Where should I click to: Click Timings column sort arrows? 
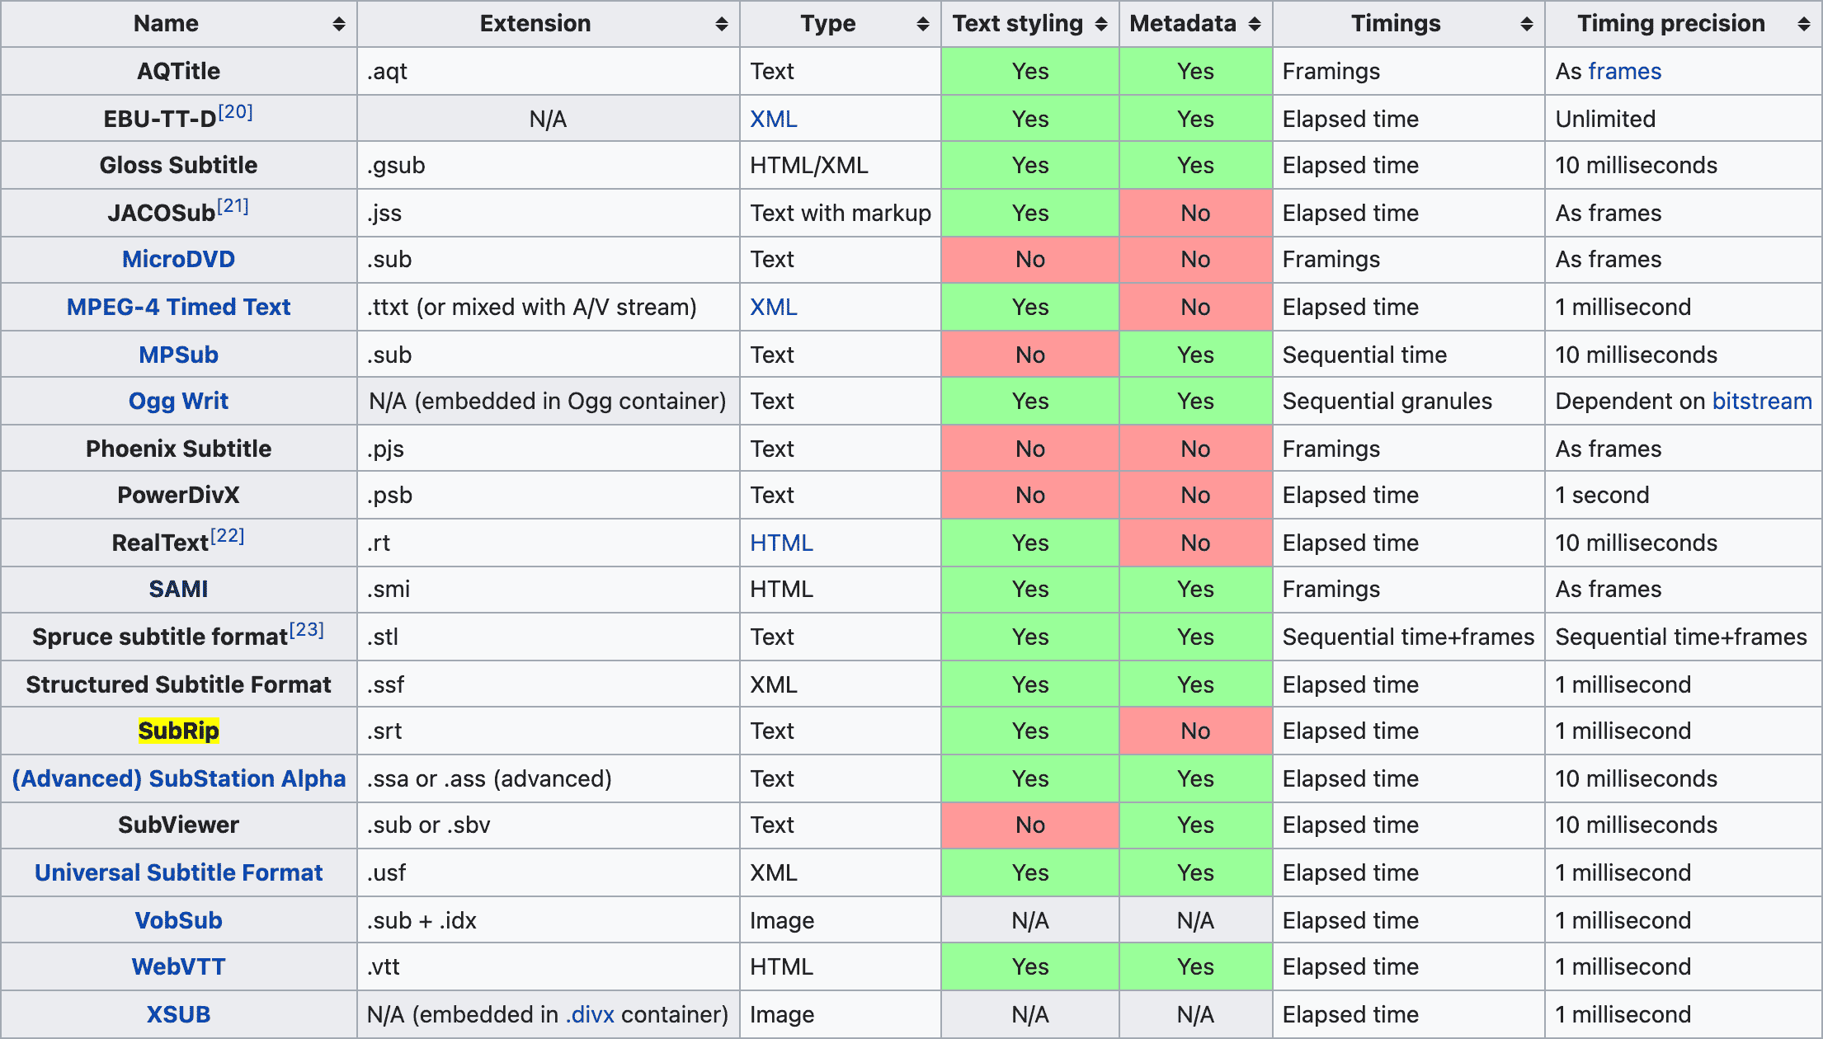coord(1526,24)
